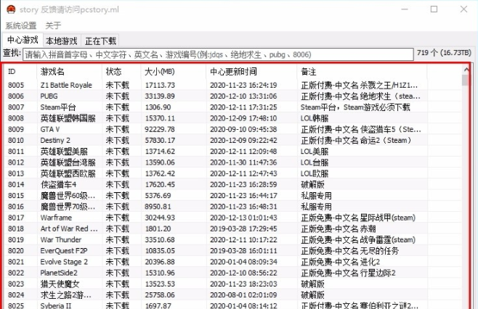
Task: Switch to the 本地游戏 tab
Action: pyautogui.click(x=62, y=41)
